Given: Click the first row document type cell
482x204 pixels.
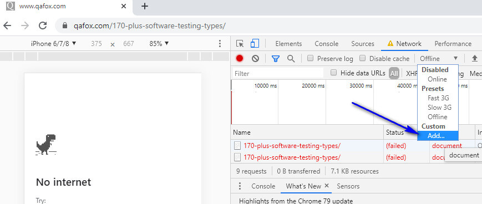Looking at the screenshot, I should 447,146.
